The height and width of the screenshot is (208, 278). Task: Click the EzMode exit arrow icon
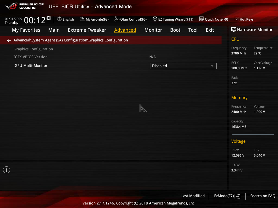pos(238,196)
